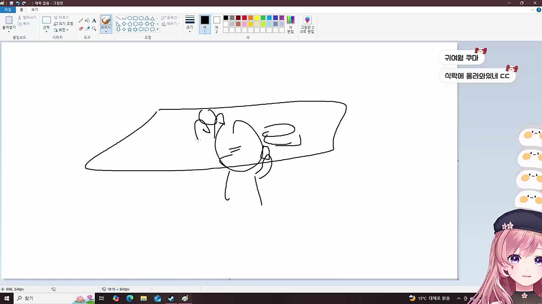Redo the action from title bar
Image resolution: width=542 pixels, height=304 pixels.
24,3
